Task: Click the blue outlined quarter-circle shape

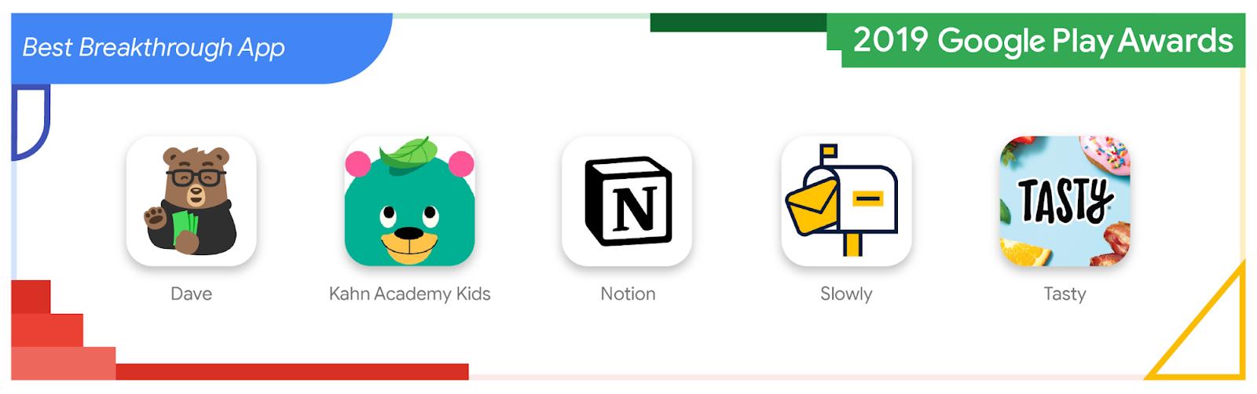Action: 31,123
